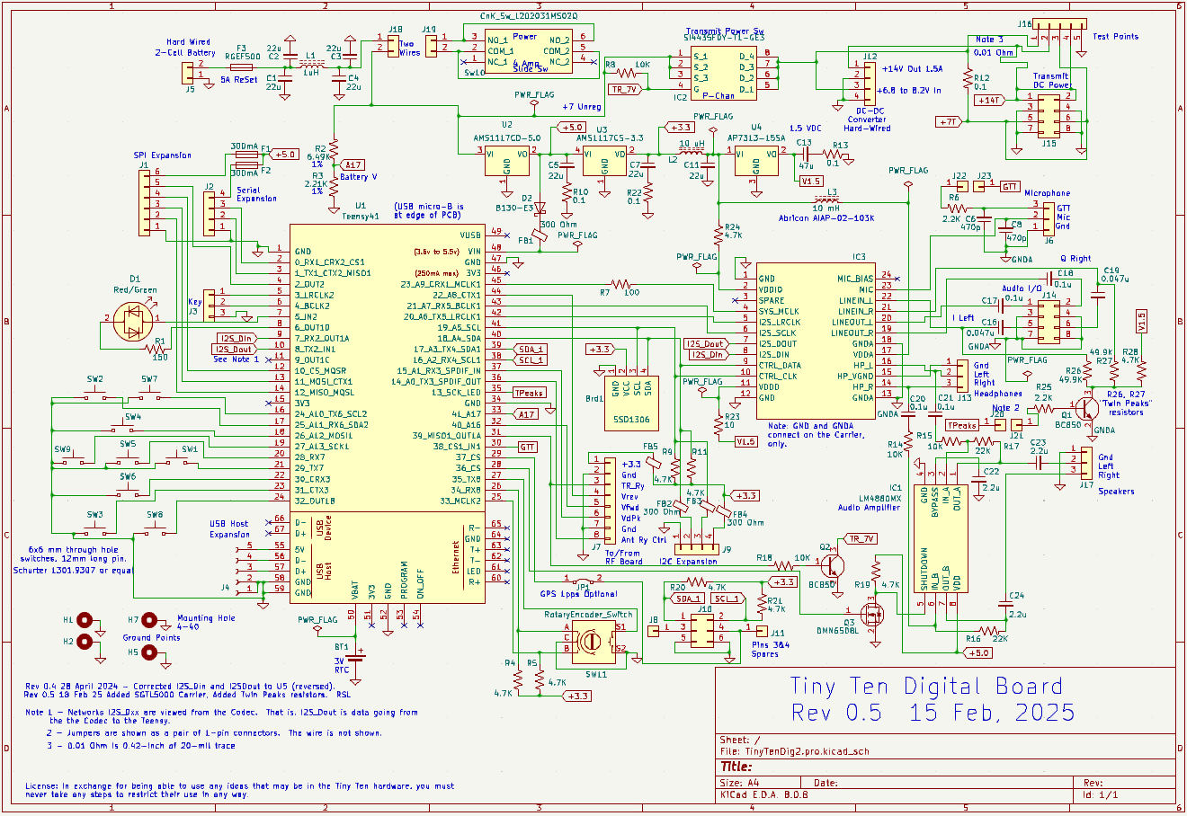Select the J1 SPI Expansion connector

click(145, 202)
